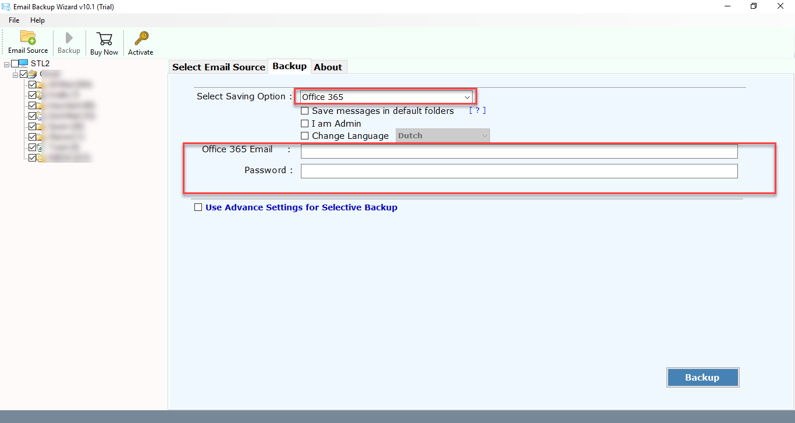Open the Select Saving Option dropdown
The height and width of the screenshot is (423, 795).
coord(386,97)
